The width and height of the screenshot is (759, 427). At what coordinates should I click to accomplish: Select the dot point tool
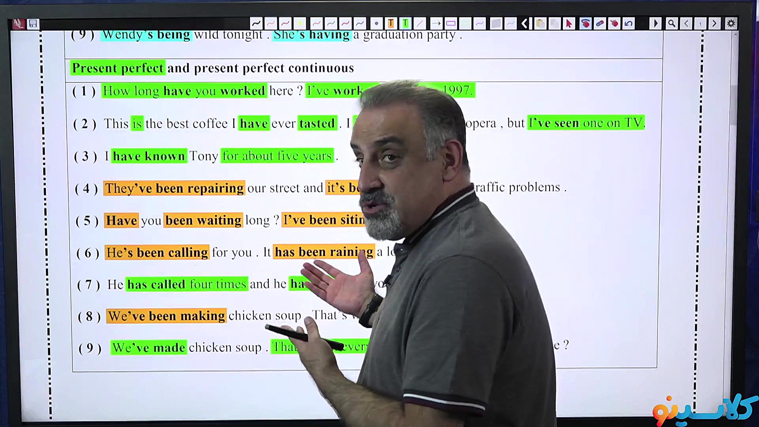tap(376, 23)
